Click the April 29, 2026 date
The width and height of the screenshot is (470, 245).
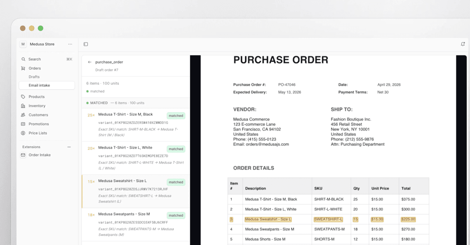click(x=389, y=85)
